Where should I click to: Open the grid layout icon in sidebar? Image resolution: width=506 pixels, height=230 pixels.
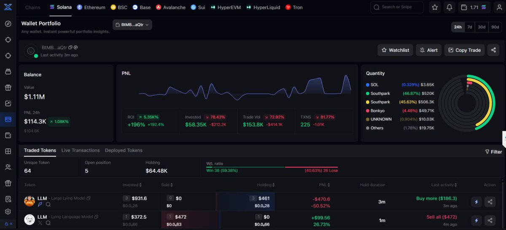pos(8,151)
